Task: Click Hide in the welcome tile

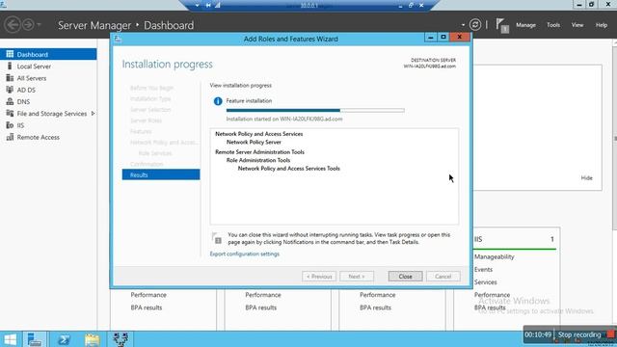Action: [x=587, y=177]
